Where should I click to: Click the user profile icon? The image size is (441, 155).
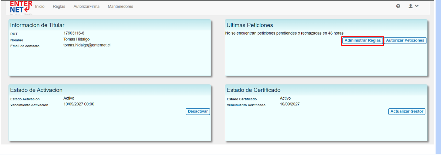pos(410,6)
